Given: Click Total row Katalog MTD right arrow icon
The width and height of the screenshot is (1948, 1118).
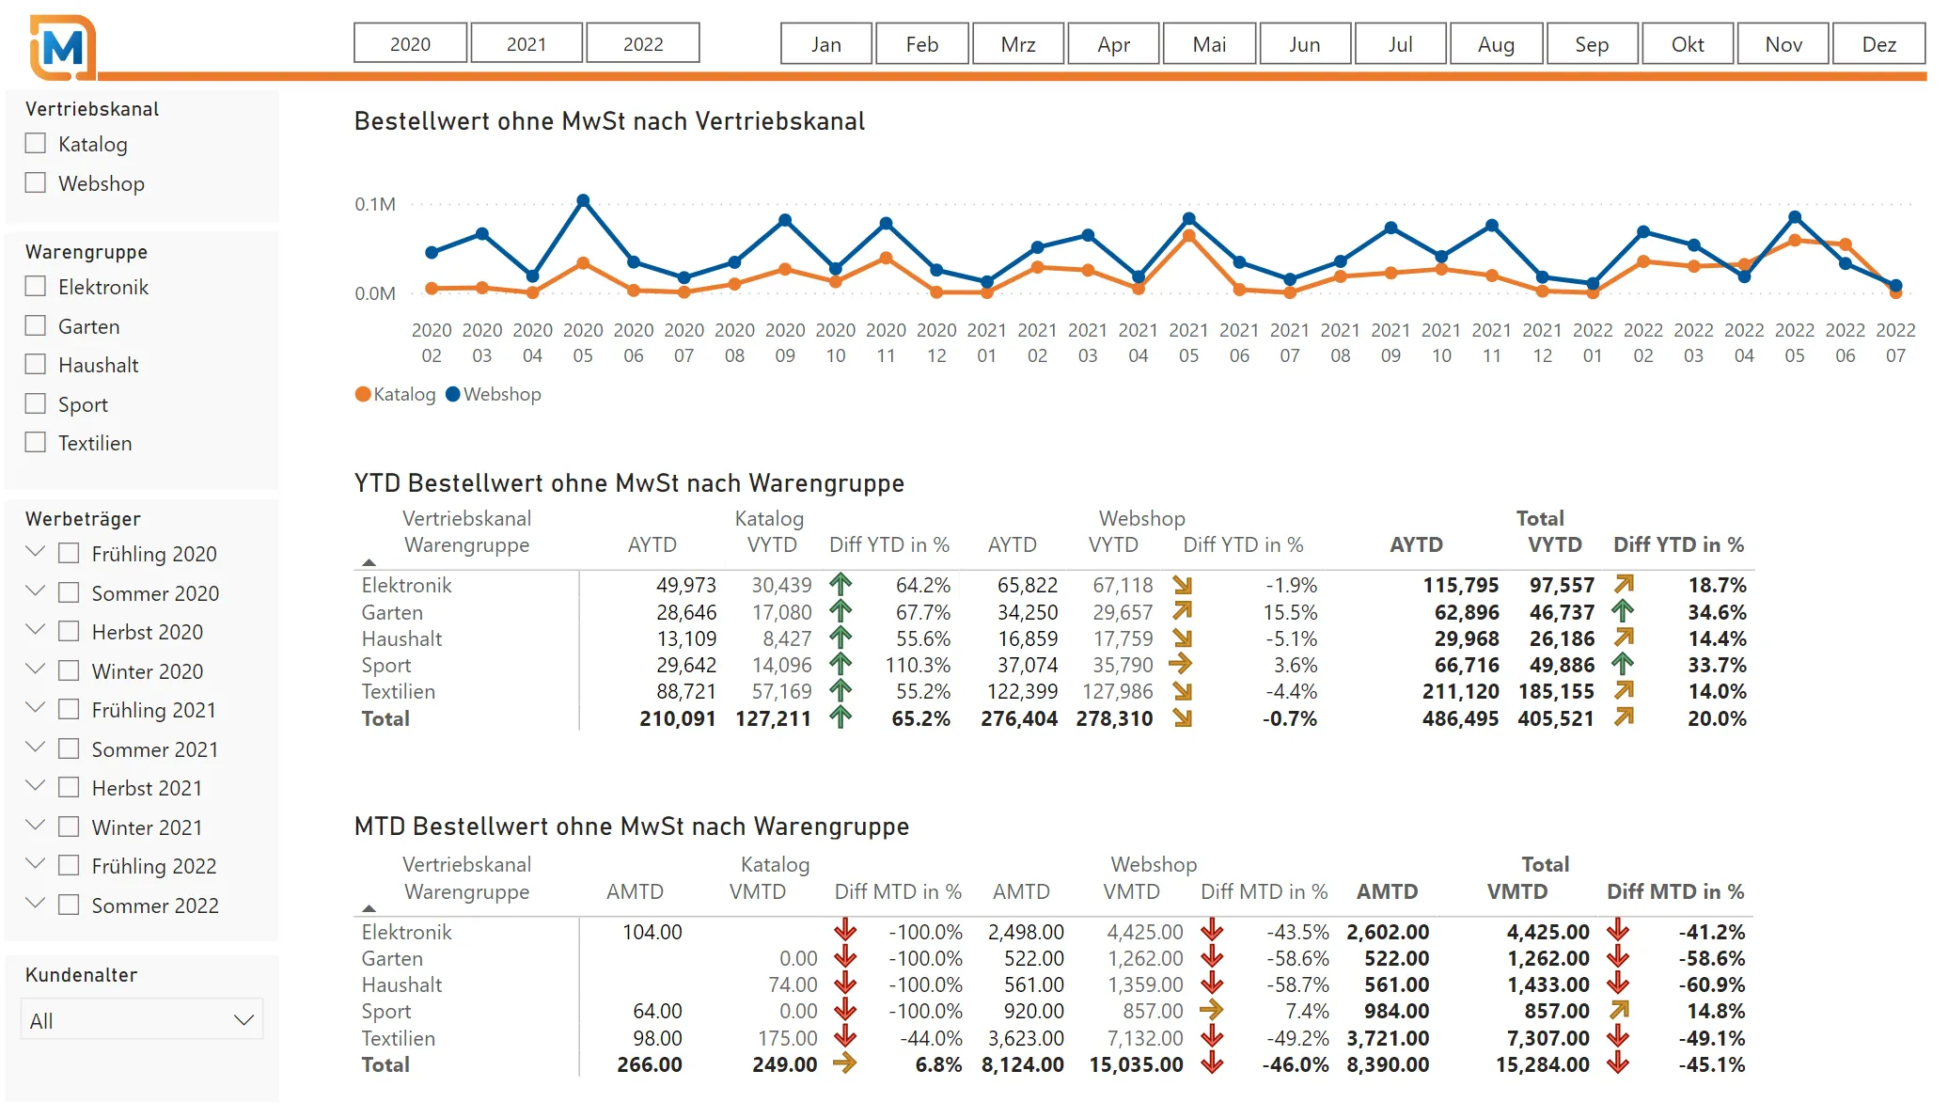Looking at the screenshot, I should (844, 1063).
